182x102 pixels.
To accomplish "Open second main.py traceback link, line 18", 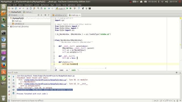I will (x=45, y=84).
